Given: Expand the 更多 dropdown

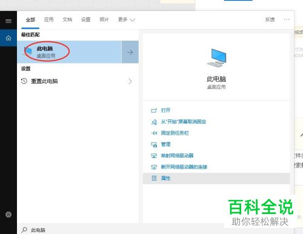Looking at the screenshot, I should (127, 19).
